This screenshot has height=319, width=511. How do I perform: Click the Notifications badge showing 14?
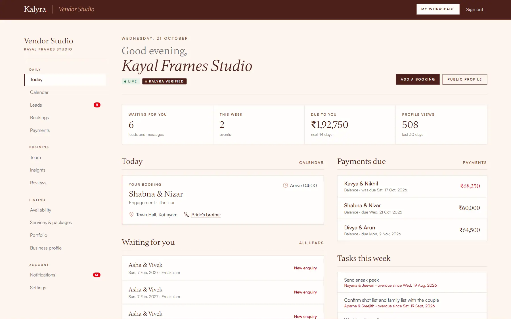97,275
